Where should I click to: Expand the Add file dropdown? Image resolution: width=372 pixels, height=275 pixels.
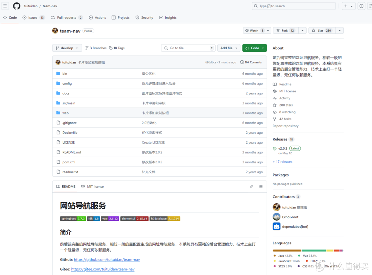click(x=229, y=48)
